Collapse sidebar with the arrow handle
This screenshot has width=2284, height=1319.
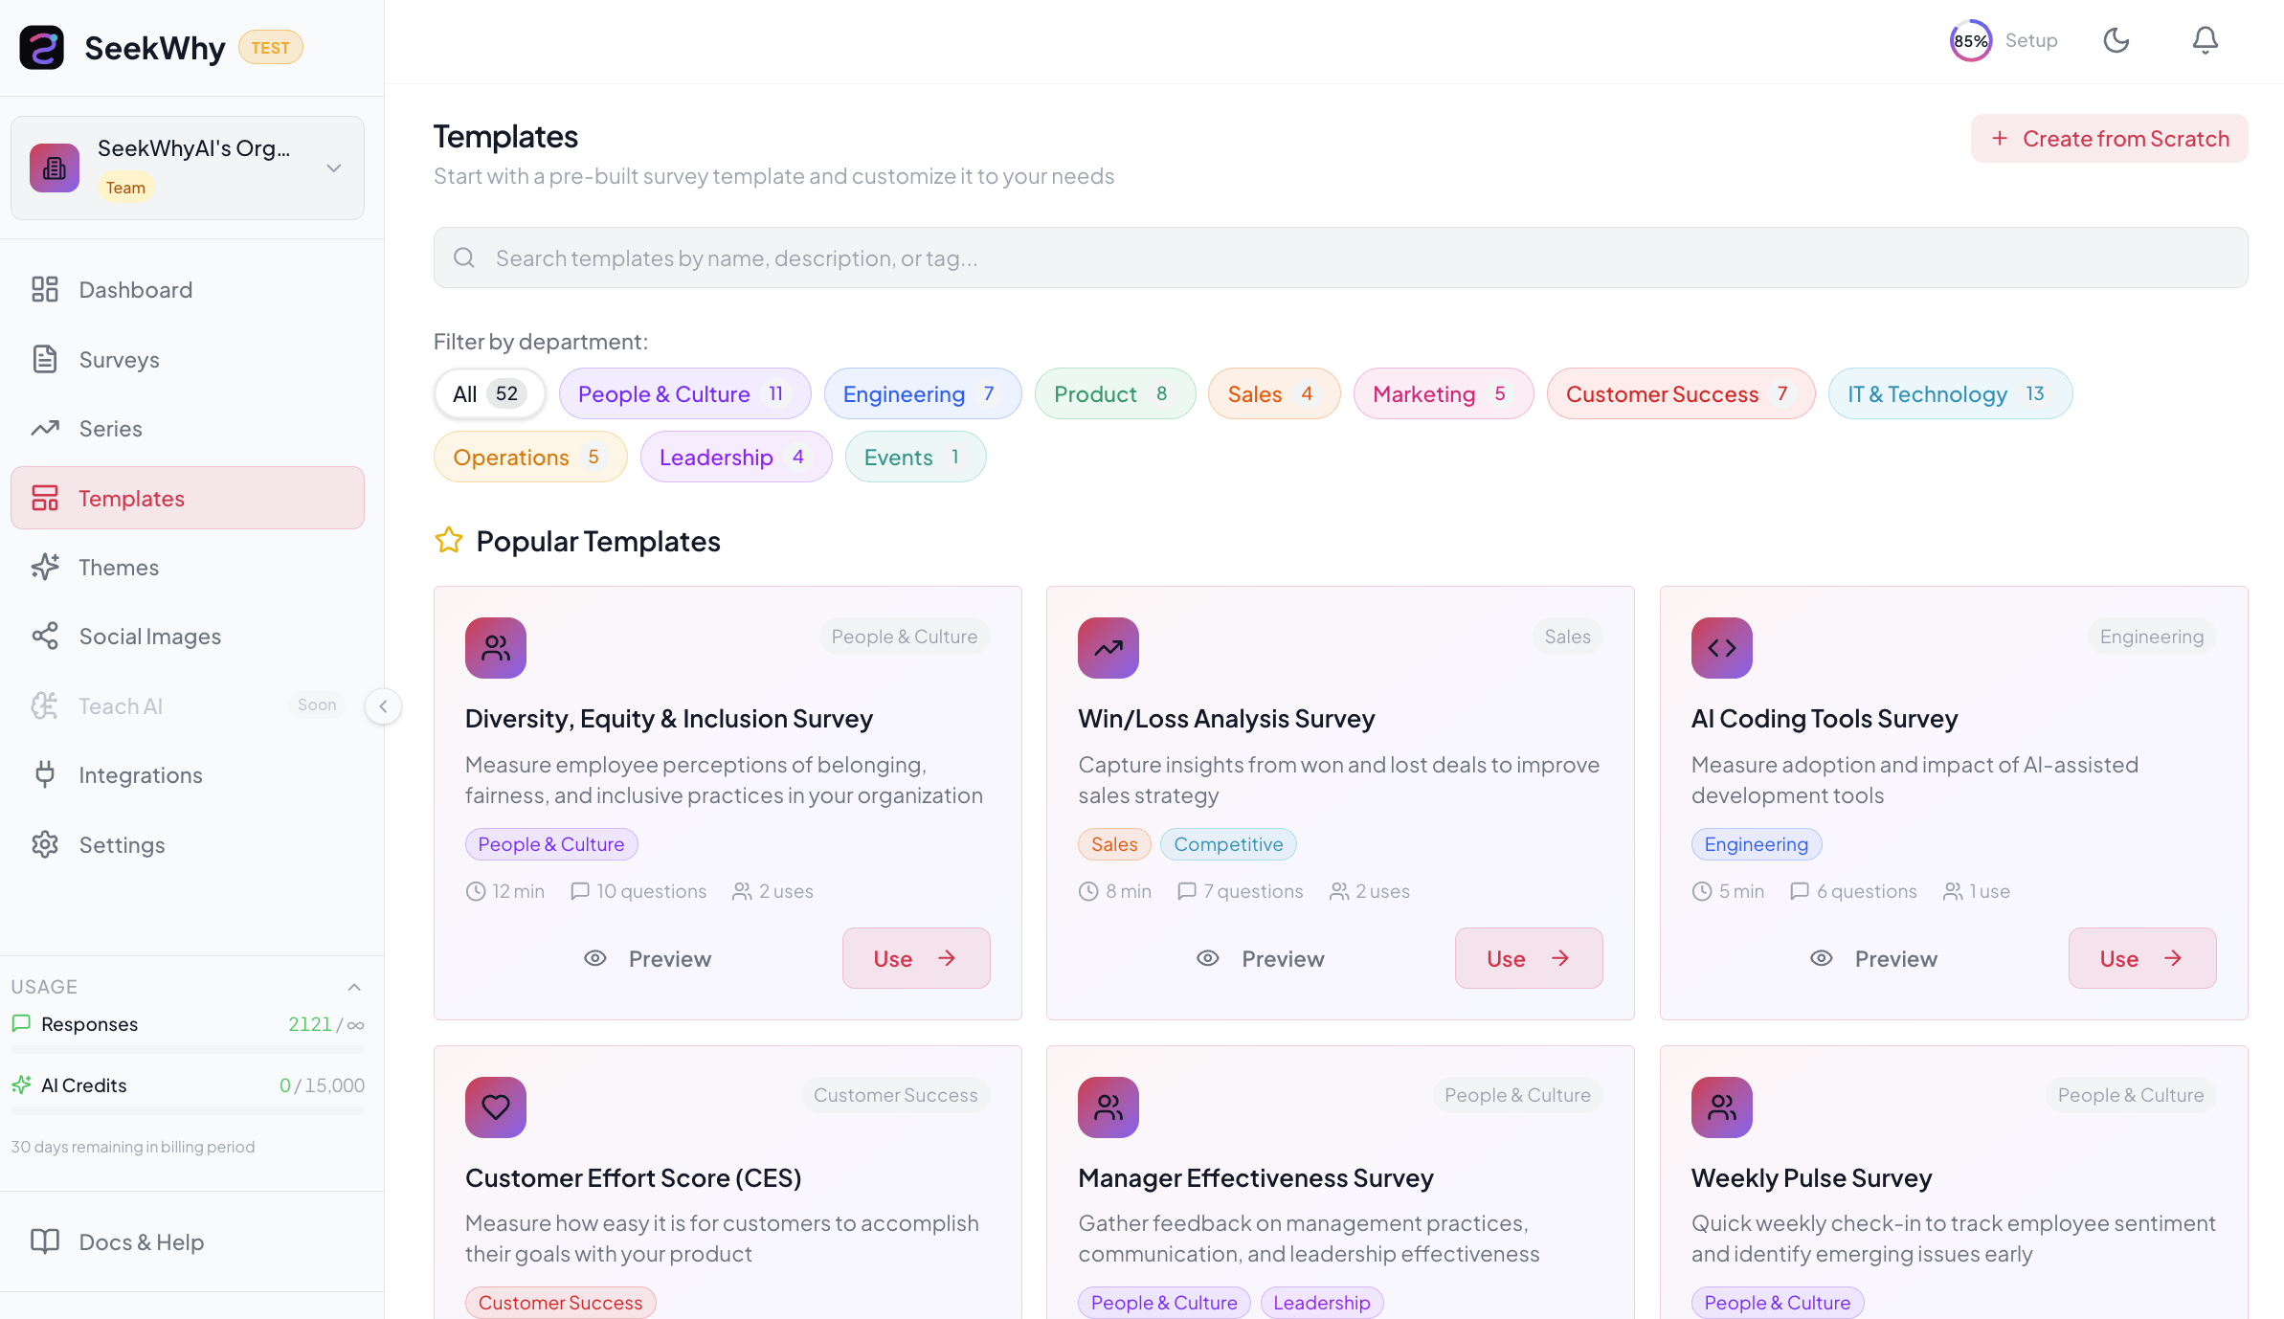(383, 706)
